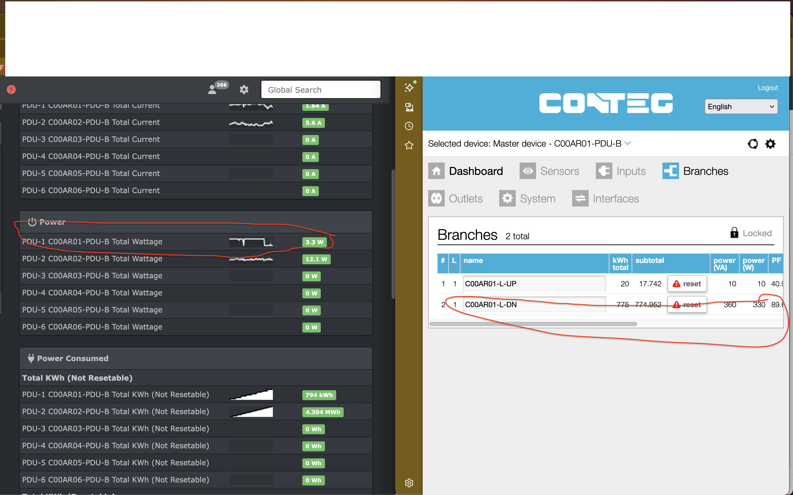Open settings gear beside Global Search
The width and height of the screenshot is (793, 495).
(x=244, y=89)
